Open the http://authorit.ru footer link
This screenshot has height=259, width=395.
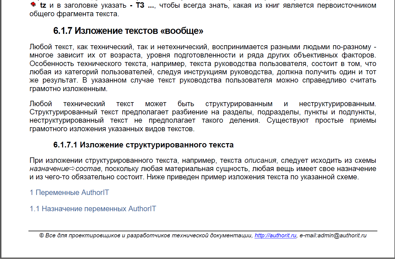[275, 235]
